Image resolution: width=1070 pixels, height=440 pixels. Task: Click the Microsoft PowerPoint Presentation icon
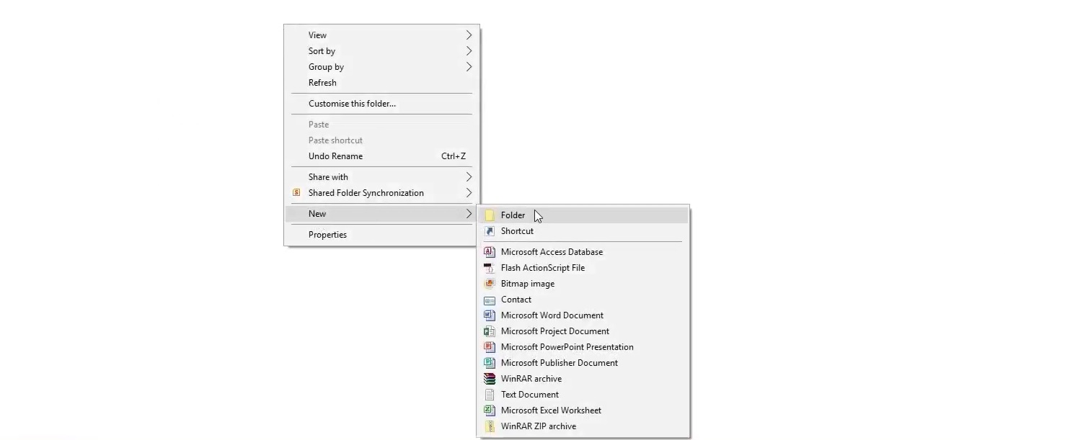(x=490, y=346)
